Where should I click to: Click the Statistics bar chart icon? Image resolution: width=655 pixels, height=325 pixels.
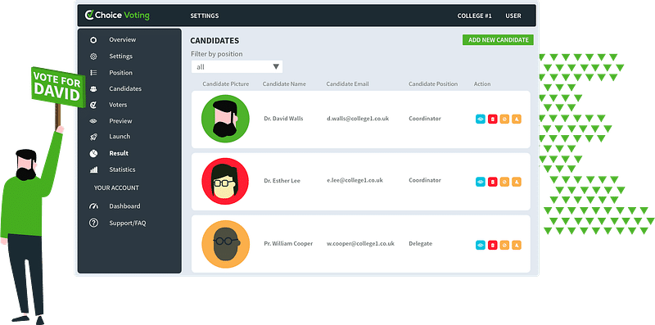point(93,170)
